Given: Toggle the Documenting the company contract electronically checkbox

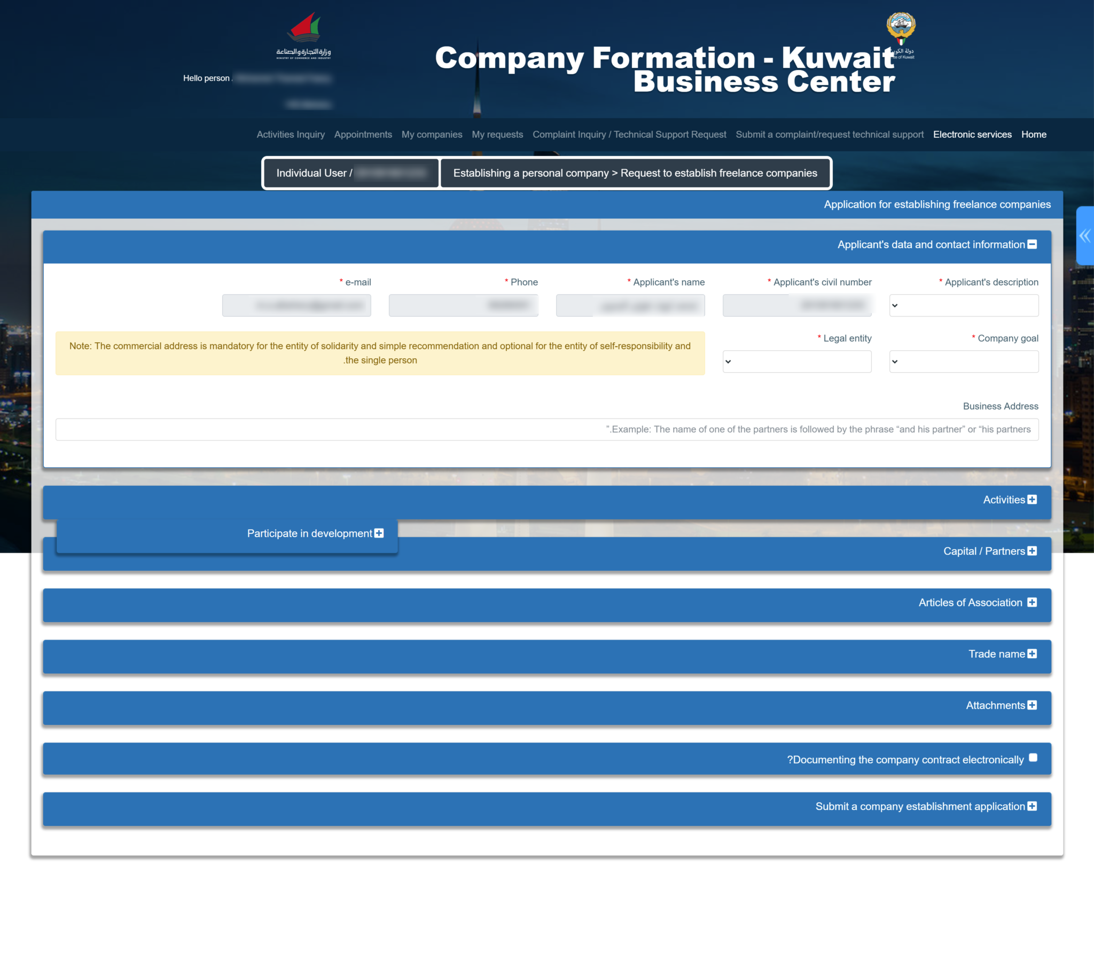Looking at the screenshot, I should [1034, 757].
